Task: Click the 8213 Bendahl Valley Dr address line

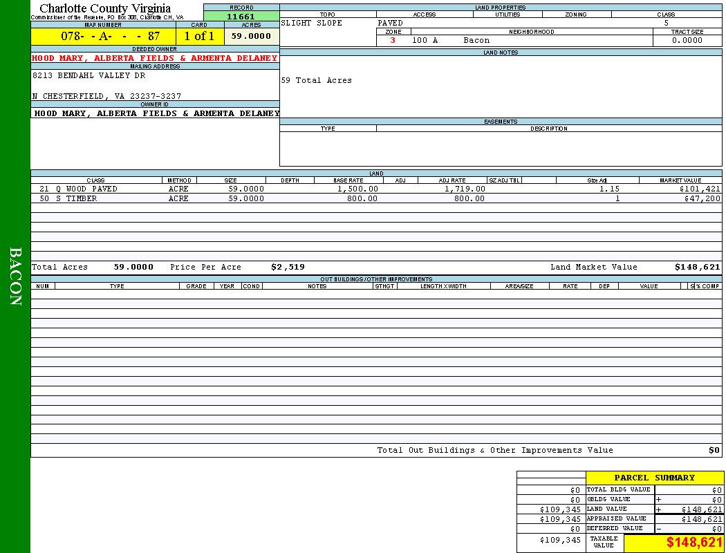Action: 89,75
